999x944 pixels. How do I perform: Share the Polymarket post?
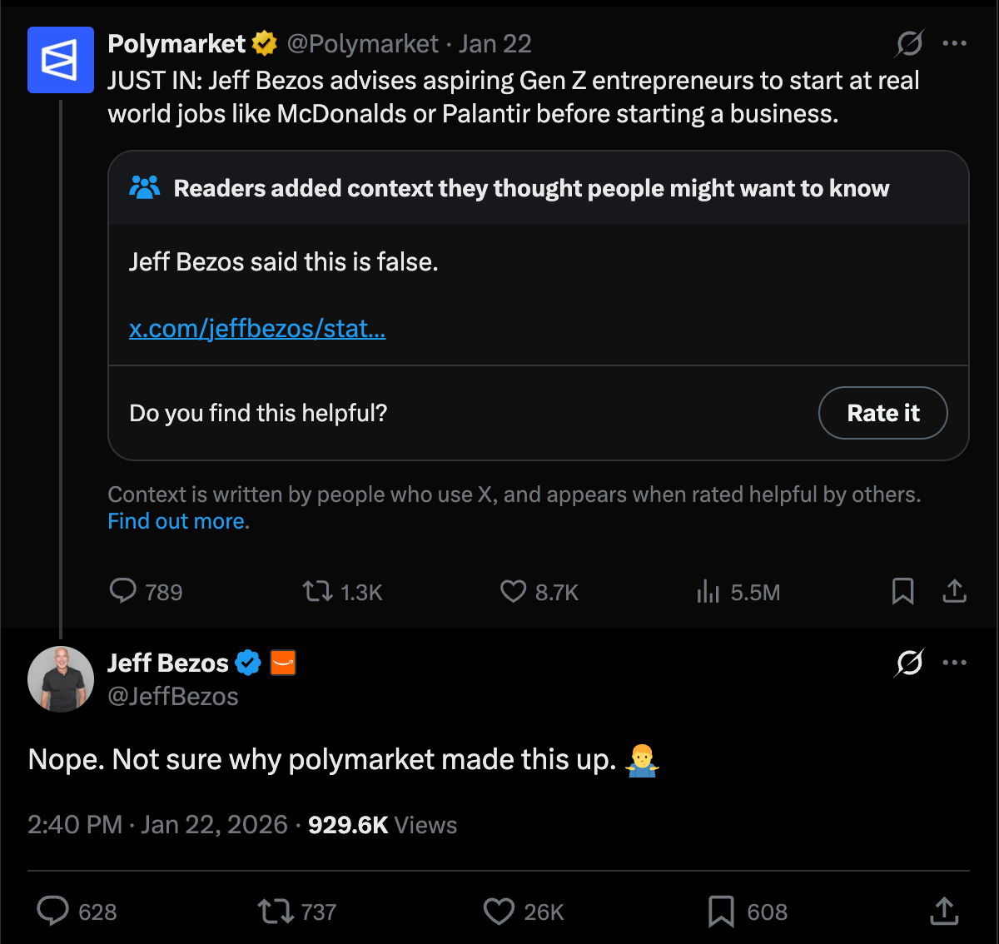(x=954, y=591)
